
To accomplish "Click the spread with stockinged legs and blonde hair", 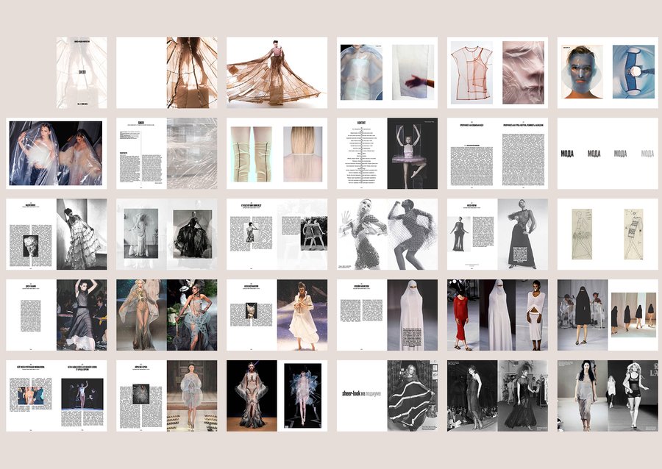I will (x=277, y=154).
